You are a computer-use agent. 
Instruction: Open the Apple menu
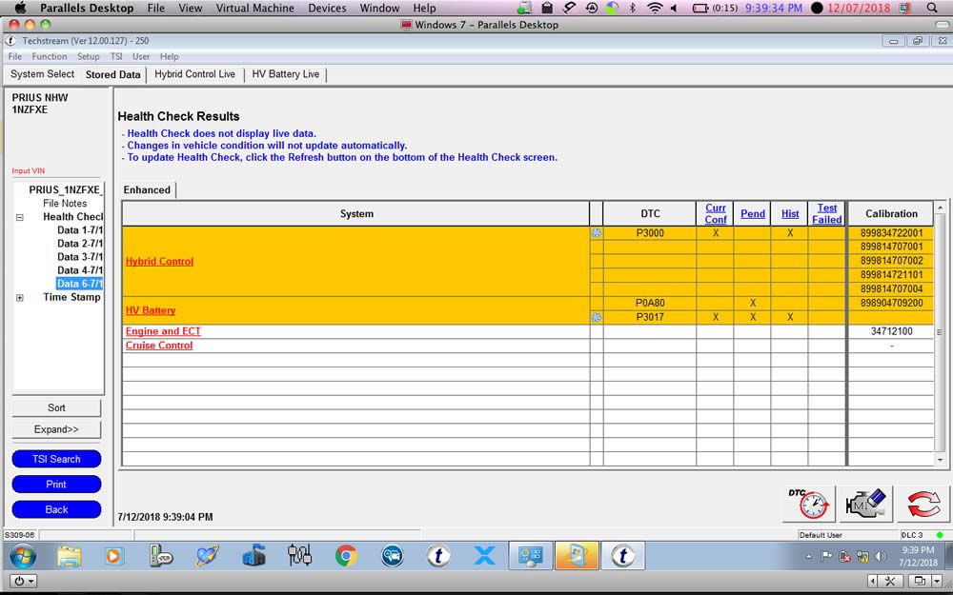coord(20,8)
